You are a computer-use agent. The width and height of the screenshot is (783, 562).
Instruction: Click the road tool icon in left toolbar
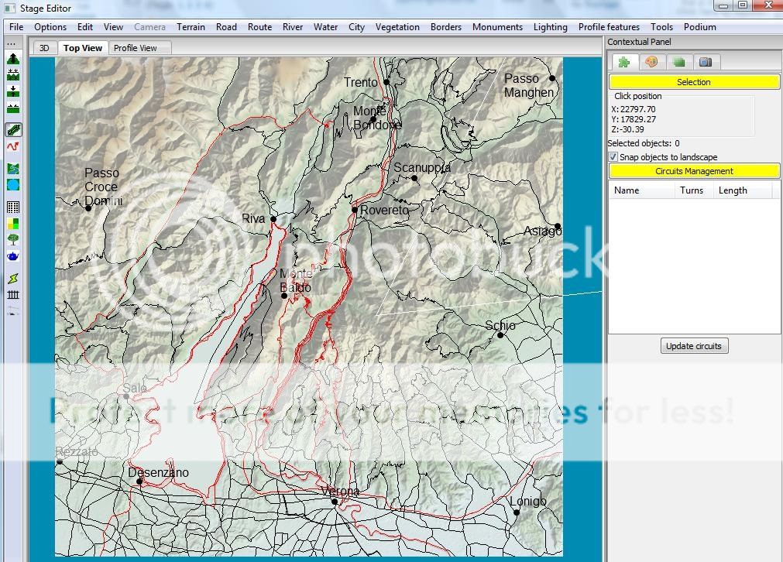(x=12, y=130)
